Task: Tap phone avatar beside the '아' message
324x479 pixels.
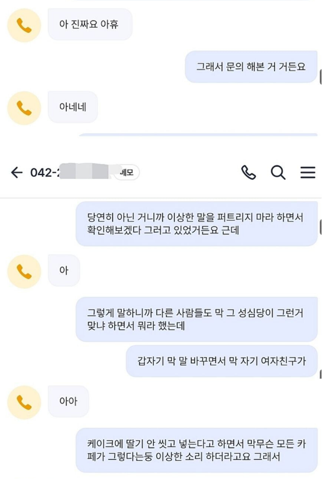Action: 24,272
